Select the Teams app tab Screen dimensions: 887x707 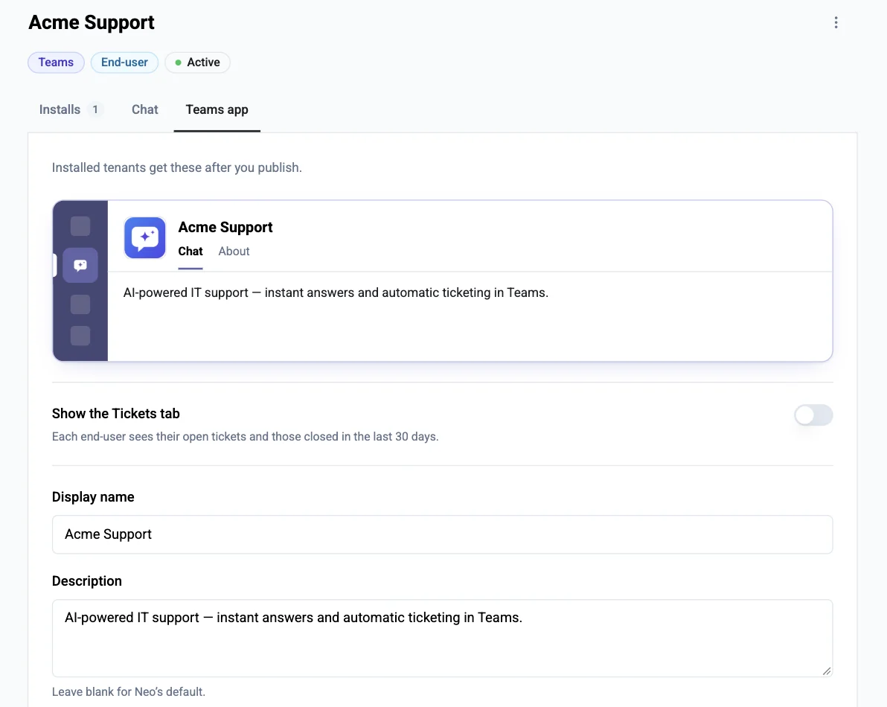click(217, 109)
